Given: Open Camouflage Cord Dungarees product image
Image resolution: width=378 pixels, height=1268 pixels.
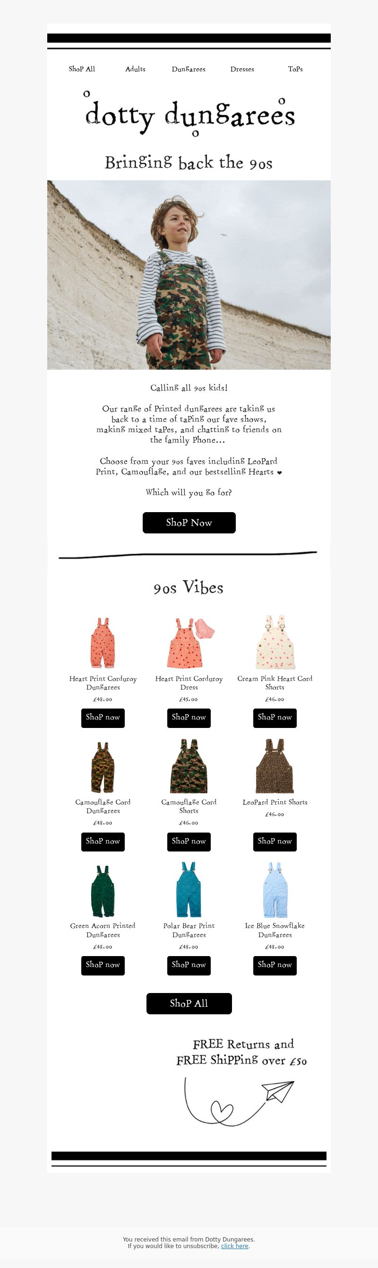Looking at the screenshot, I should tap(103, 766).
